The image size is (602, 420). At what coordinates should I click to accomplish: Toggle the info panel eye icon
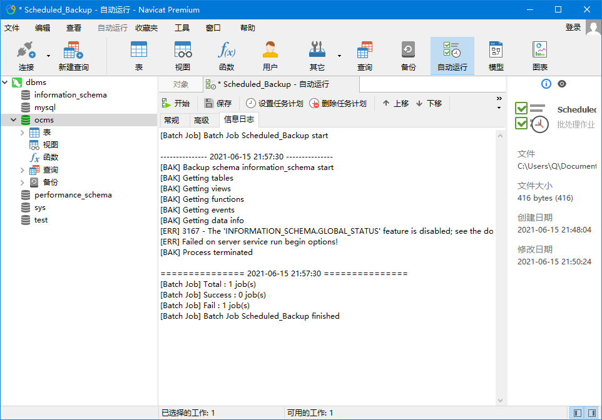point(562,84)
